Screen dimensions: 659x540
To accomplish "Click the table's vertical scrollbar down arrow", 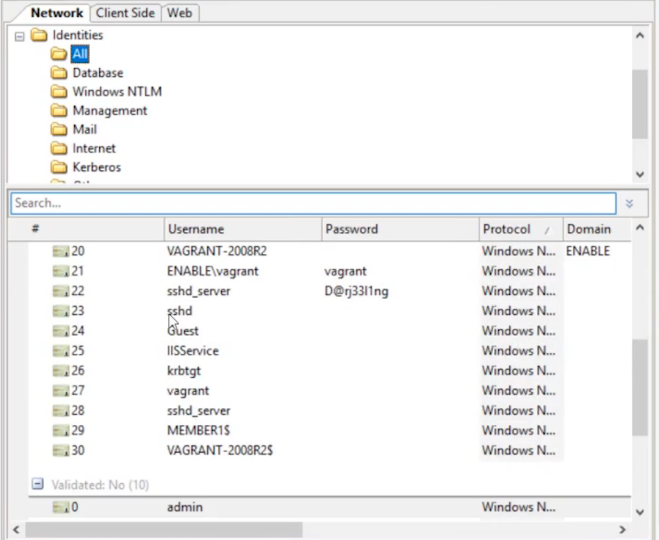I will (640, 512).
